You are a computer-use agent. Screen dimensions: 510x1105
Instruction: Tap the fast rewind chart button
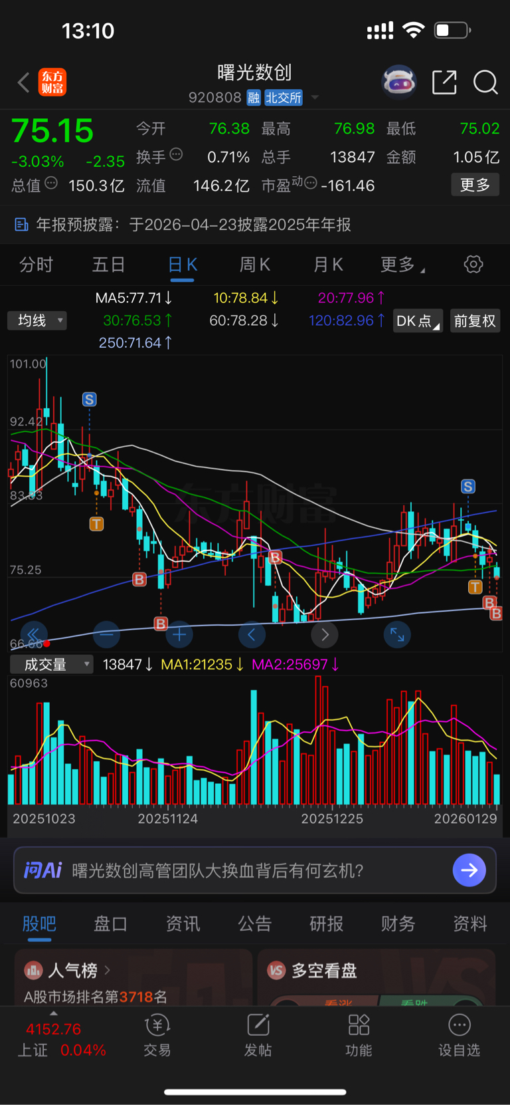(x=34, y=634)
